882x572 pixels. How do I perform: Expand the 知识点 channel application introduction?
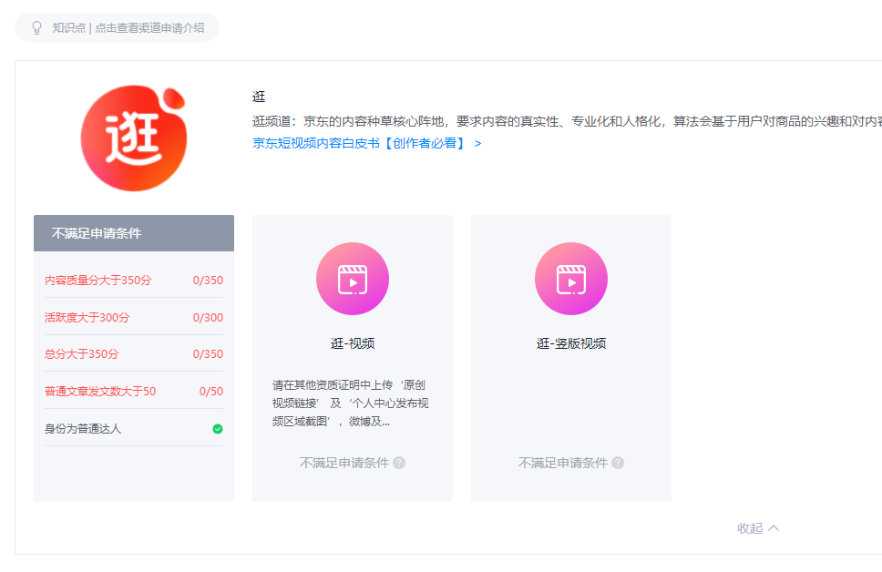[x=117, y=26]
